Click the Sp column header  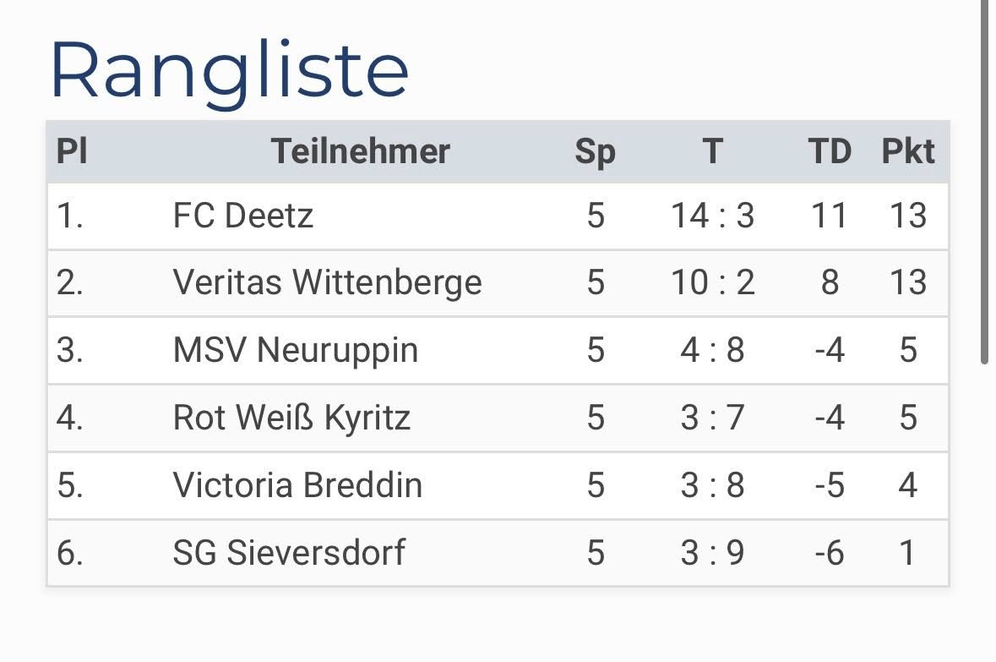[x=596, y=152]
